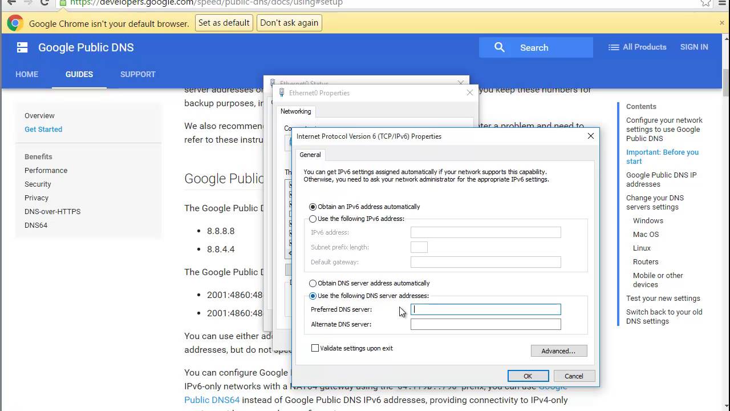This screenshot has height=411, width=730.
Task: Click the Default gateway field
Action: tap(486, 262)
